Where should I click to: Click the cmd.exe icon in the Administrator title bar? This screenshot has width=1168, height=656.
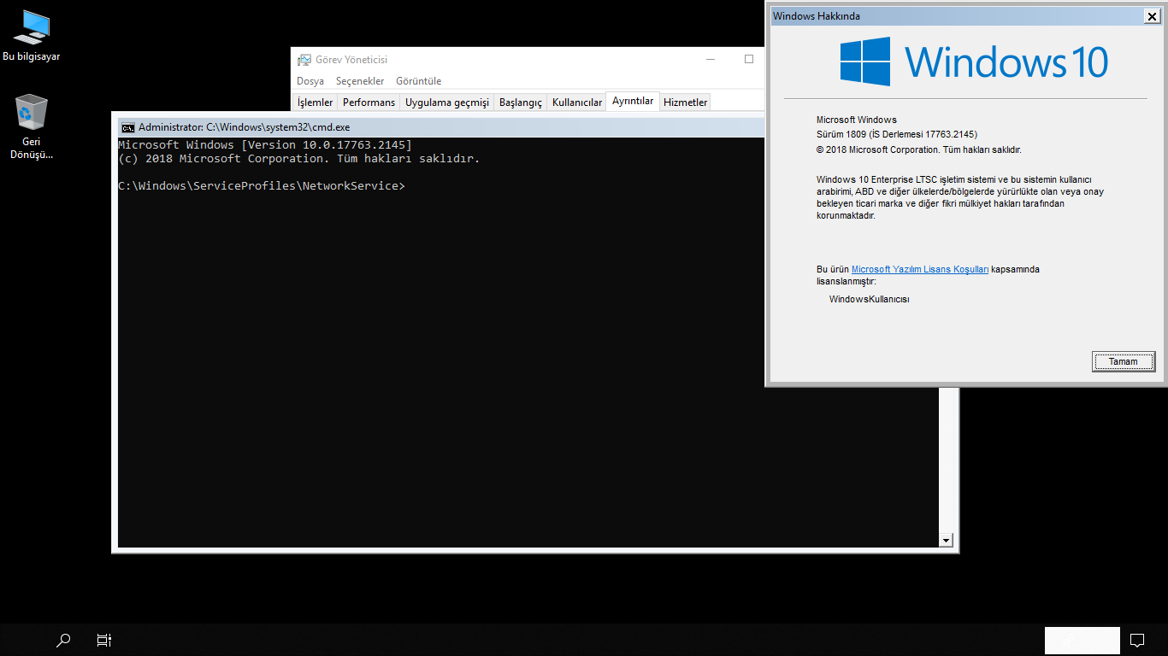(x=127, y=127)
